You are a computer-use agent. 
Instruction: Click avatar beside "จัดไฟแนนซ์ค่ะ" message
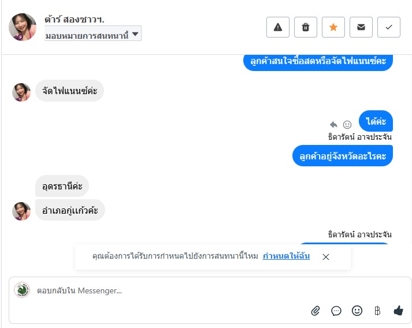tap(21, 92)
